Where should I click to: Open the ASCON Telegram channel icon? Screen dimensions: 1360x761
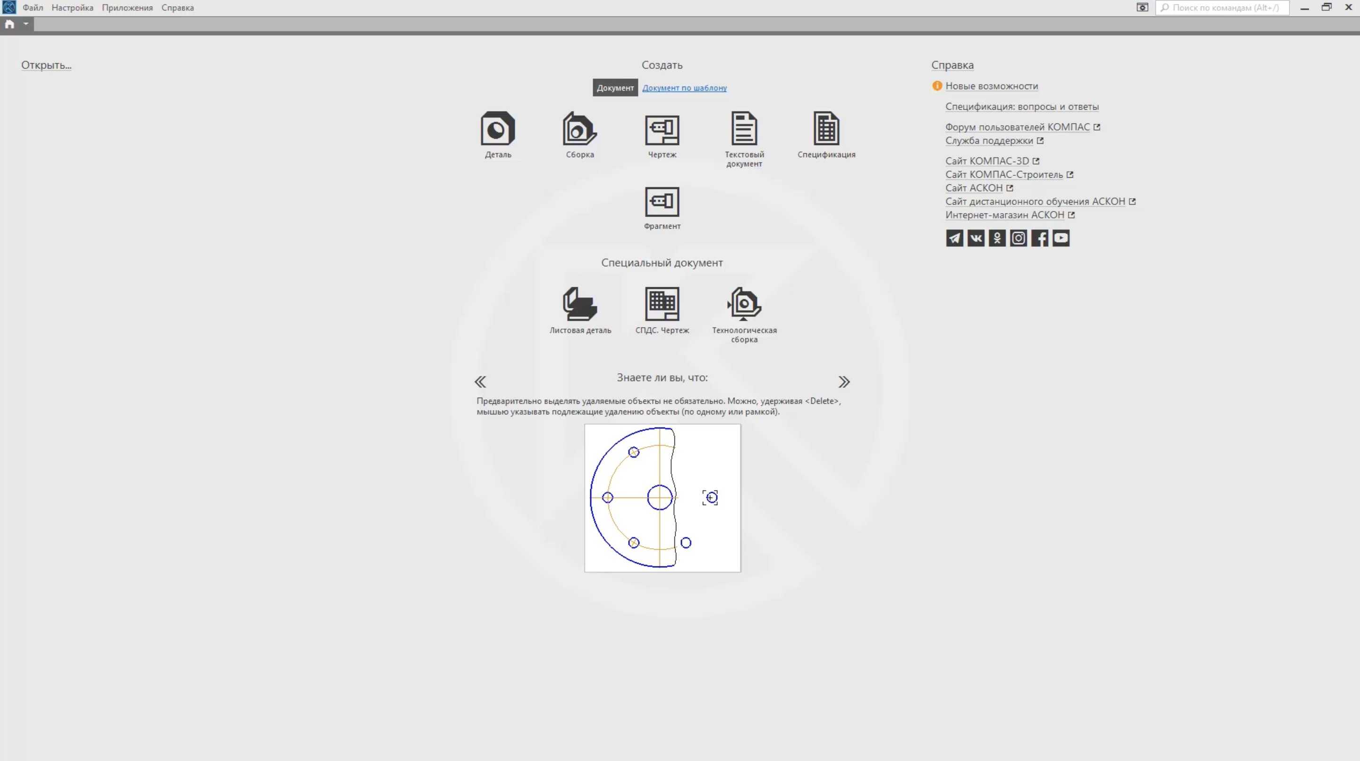[x=954, y=238]
